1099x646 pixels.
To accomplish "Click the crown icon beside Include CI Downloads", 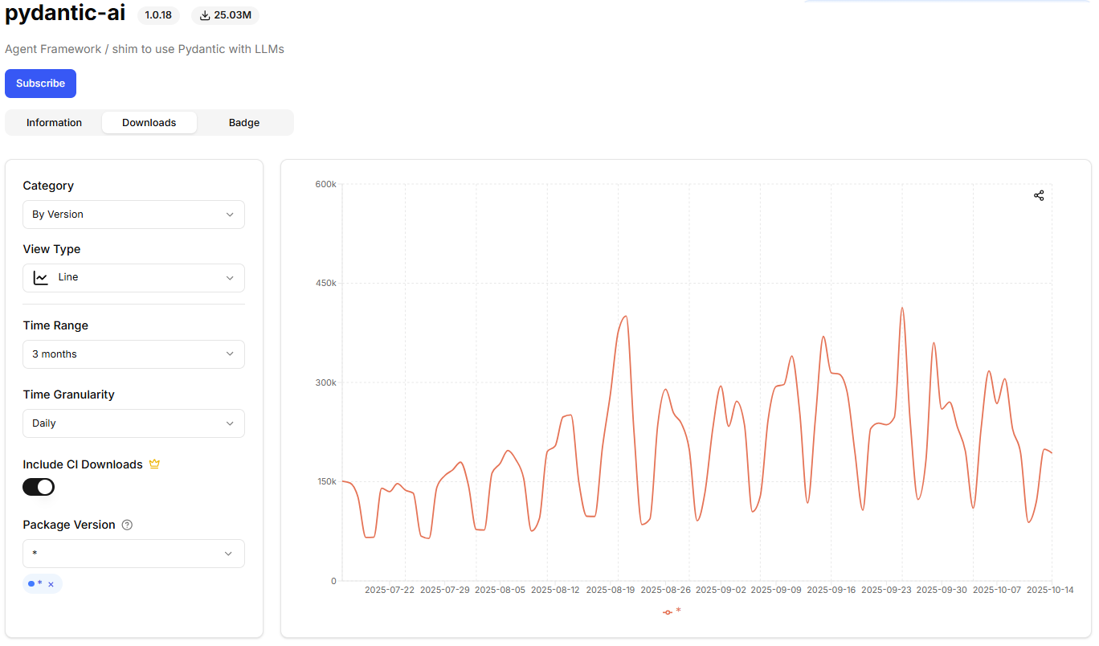I will (x=154, y=464).
